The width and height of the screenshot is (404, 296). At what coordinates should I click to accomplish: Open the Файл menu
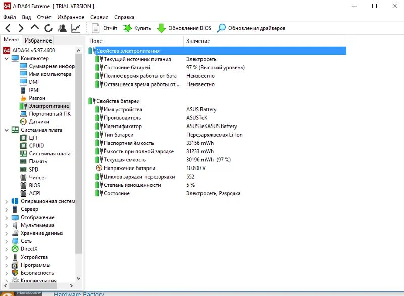10,17
